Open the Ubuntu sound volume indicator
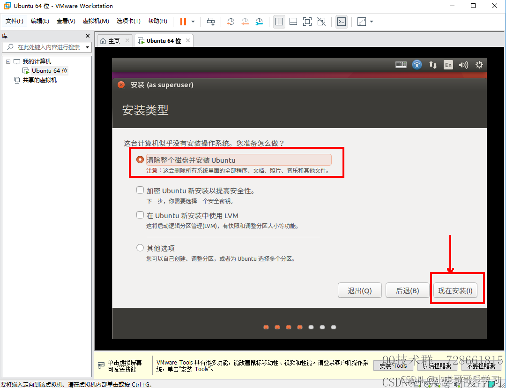The image size is (506, 388). pos(463,65)
